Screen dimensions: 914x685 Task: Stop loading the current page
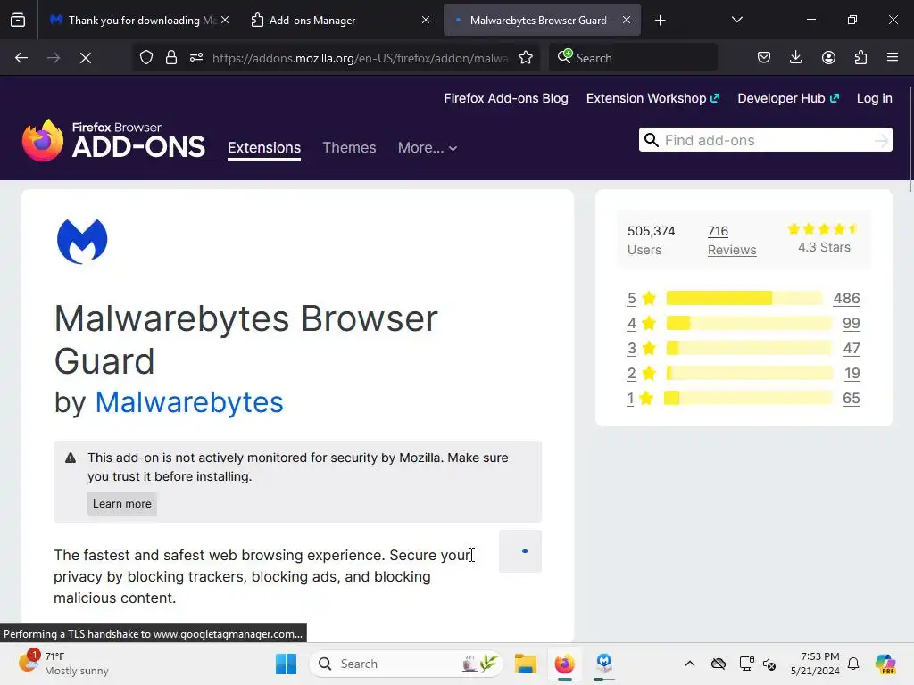(85, 58)
